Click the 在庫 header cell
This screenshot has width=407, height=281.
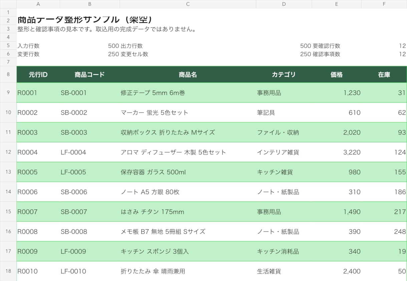[384, 74]
